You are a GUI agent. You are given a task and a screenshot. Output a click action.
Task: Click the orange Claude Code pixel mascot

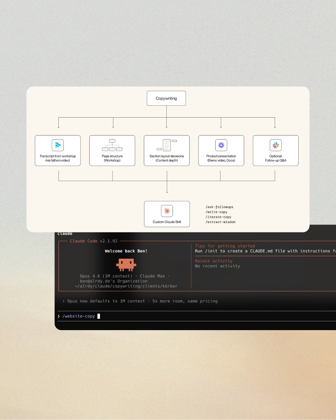tap(126, 265)
